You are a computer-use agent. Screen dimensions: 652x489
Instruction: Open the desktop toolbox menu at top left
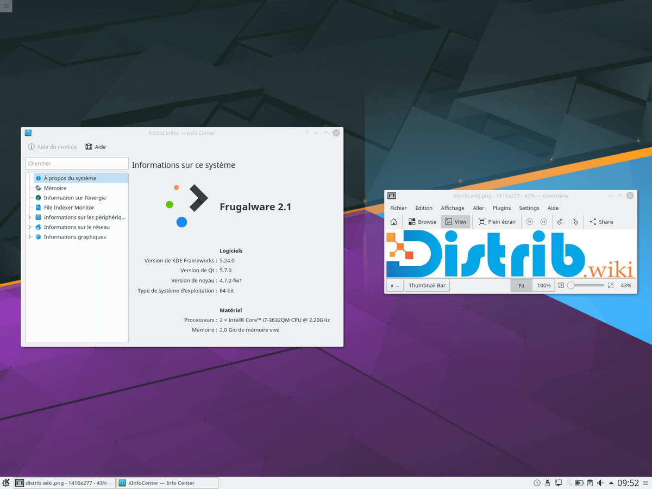coord(5,5)
